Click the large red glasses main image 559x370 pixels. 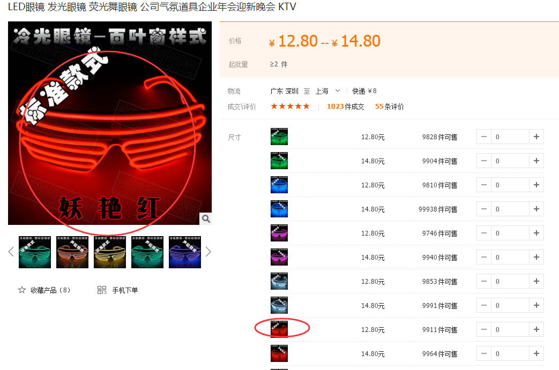[x=110, y=123]
